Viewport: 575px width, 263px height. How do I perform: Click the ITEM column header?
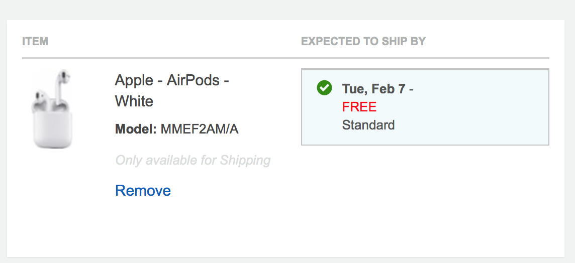(35, 41)
